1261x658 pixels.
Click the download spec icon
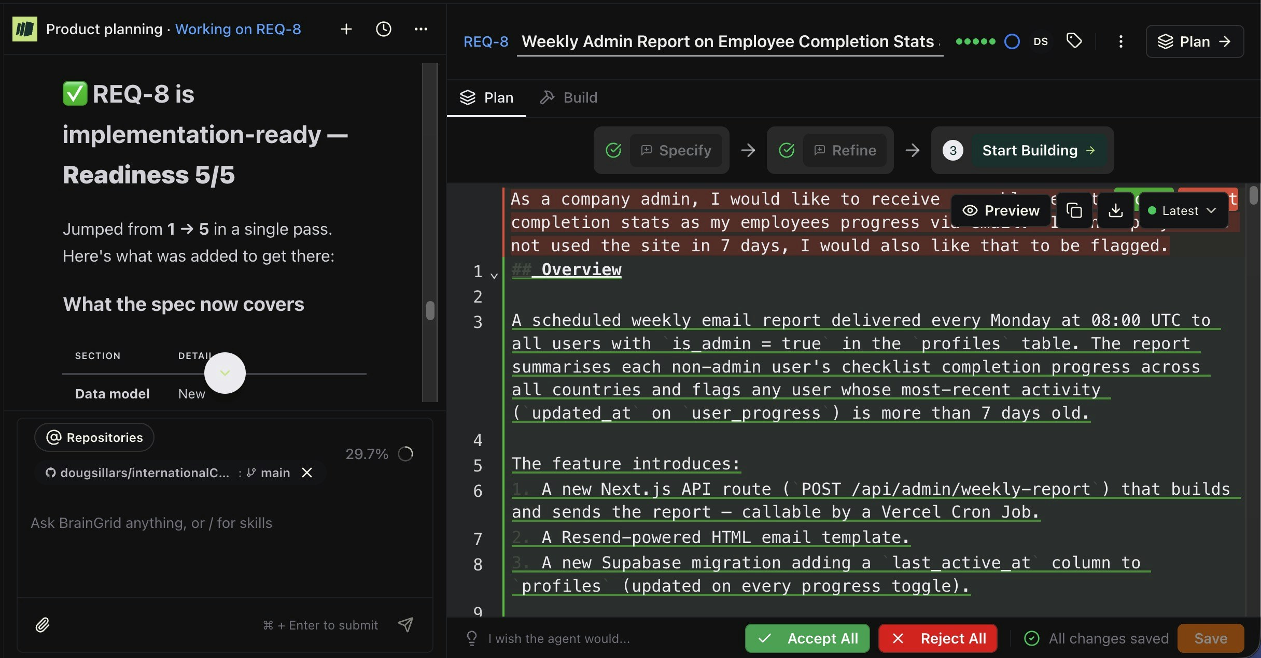tap(1115, 210)
